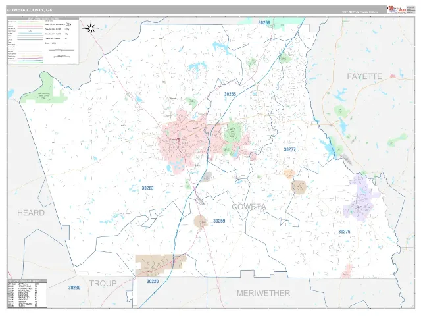Click the 30276 ZIP code label
Image resolution: width=421 pixels, height=316 pixels.
344,232
